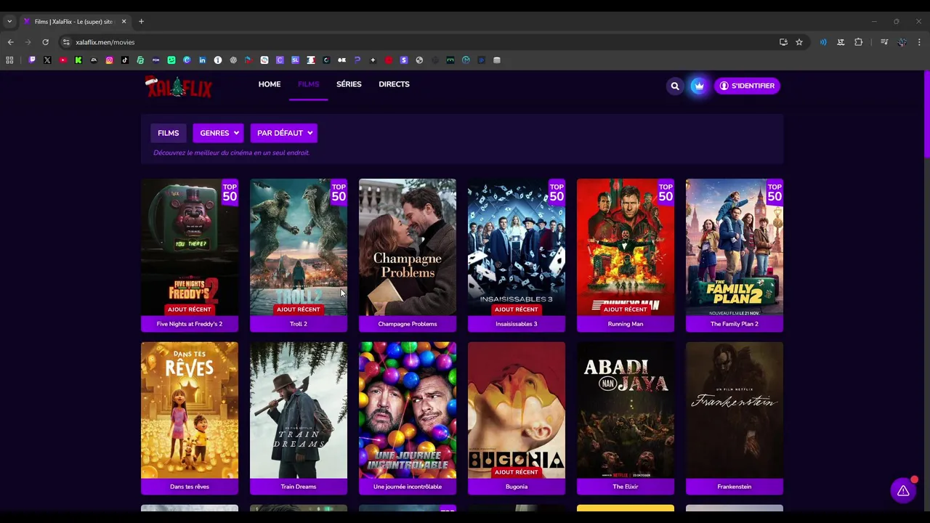Open the Train Dreams poster
Image resolution: width=930 pixels, height=523 pixels.
click(x=299, y=410)
